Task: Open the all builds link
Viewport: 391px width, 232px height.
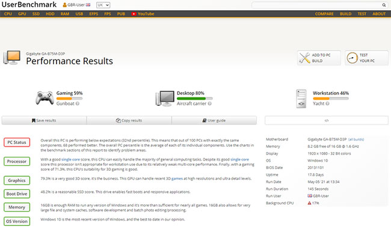Action: click(356, 139)
